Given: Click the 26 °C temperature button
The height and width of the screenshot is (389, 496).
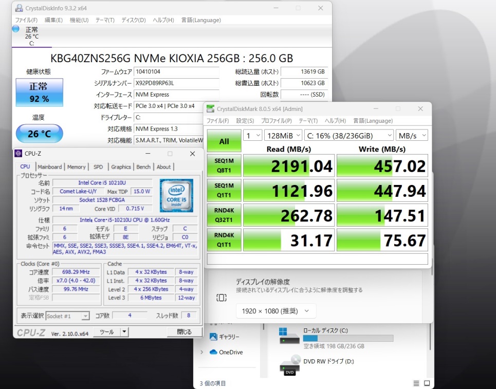Looking at the screenshot, I should pos(39,134).
